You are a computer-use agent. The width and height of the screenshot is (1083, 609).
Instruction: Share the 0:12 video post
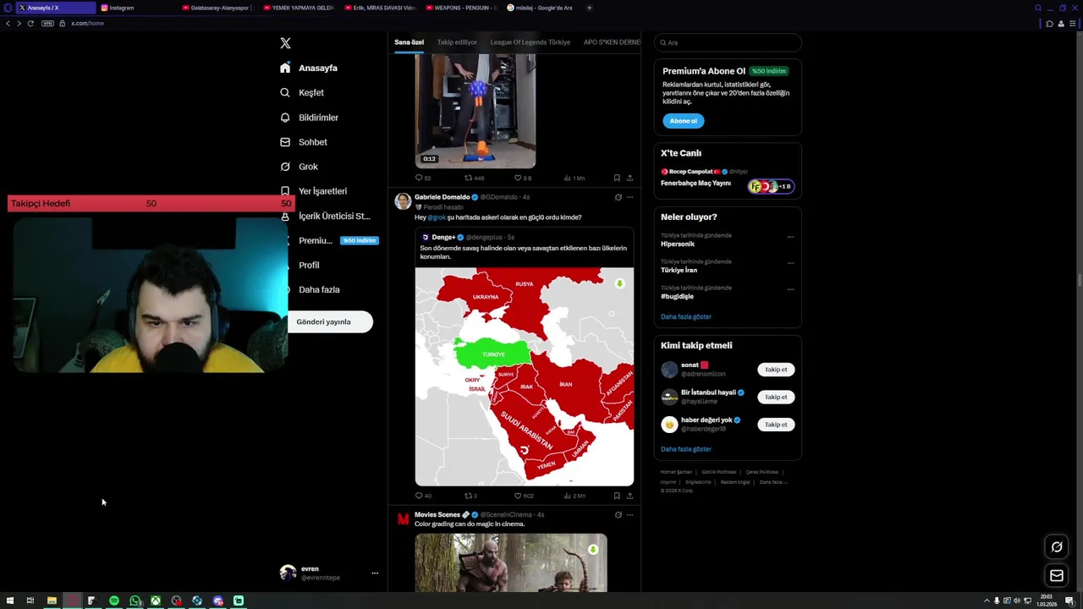coord(629,178)
